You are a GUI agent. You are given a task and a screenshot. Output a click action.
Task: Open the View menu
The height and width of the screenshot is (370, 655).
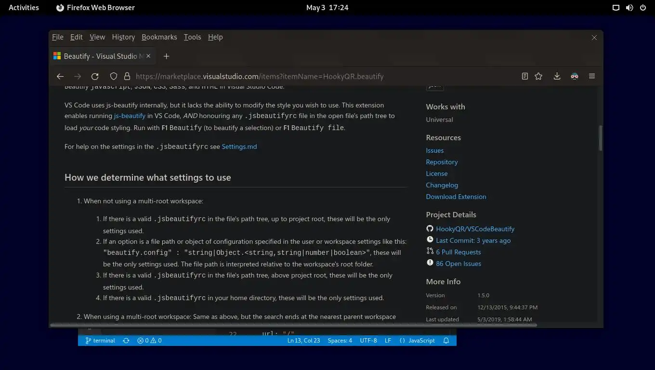tap(97, 37)
